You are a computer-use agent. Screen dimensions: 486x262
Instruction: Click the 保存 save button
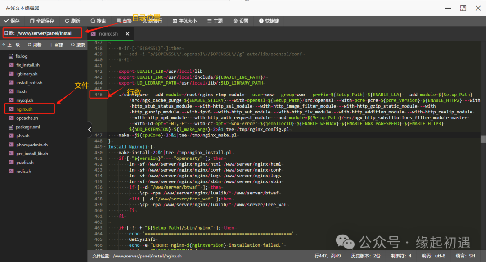tap(12, 21)
